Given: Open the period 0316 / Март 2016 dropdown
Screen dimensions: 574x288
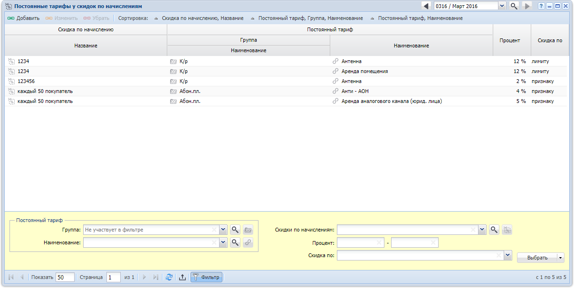Looking at the screenshot, I should tap(502, 6).
